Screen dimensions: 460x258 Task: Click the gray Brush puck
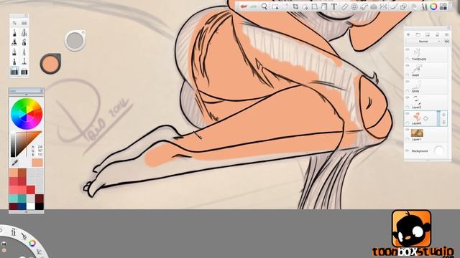[x=75, y=40]
